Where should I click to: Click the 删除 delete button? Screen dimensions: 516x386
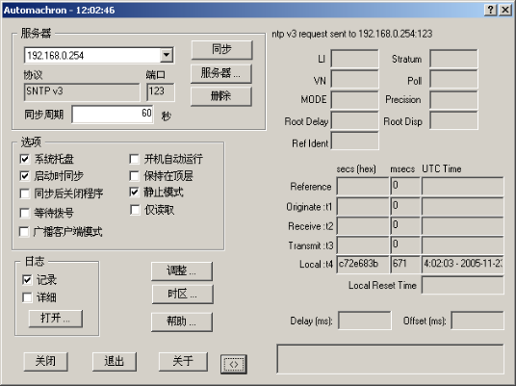(x=221, y=96)
